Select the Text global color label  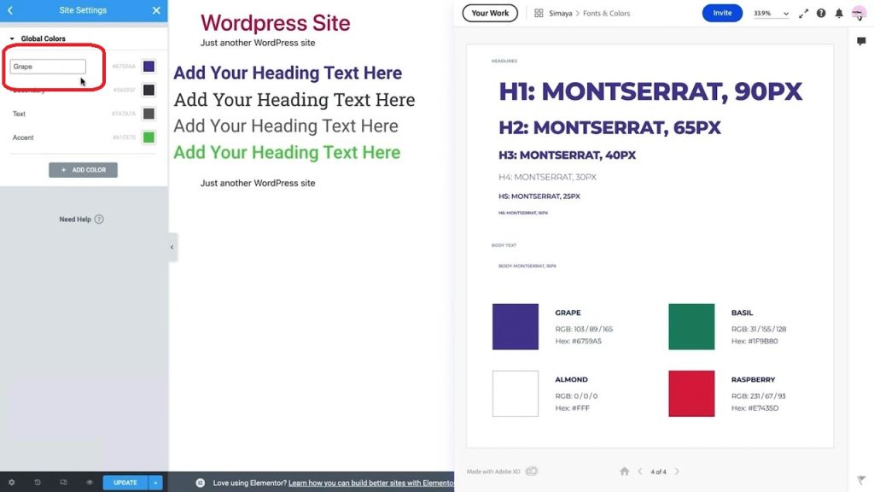(x=19, y=114)
